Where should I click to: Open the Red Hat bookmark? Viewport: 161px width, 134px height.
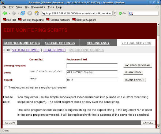coord(10,20)
